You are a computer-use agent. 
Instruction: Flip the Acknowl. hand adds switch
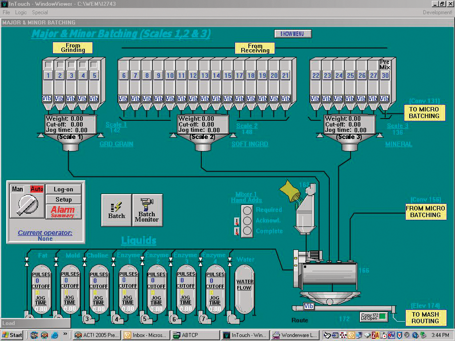(236, 221)
